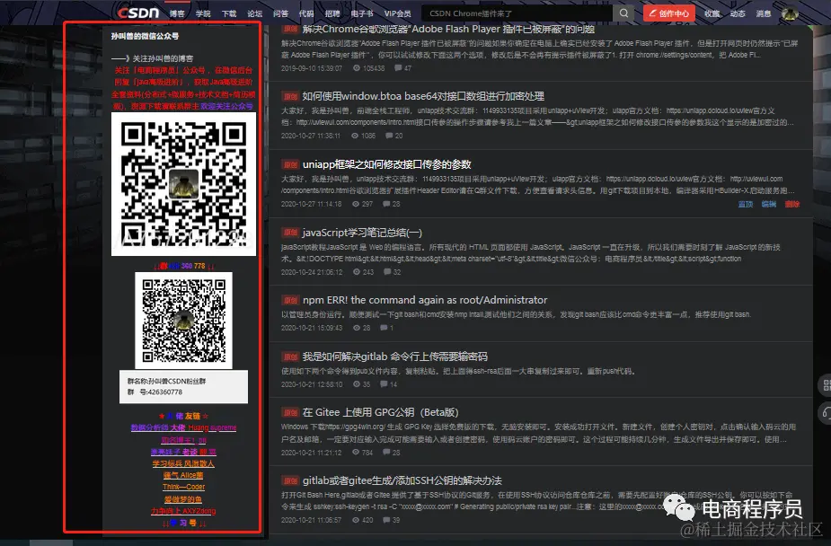The height and width of the screenshot is (546, 831).
Task: Click 置顶 on the uniapp article
Action: coord(746,204)
